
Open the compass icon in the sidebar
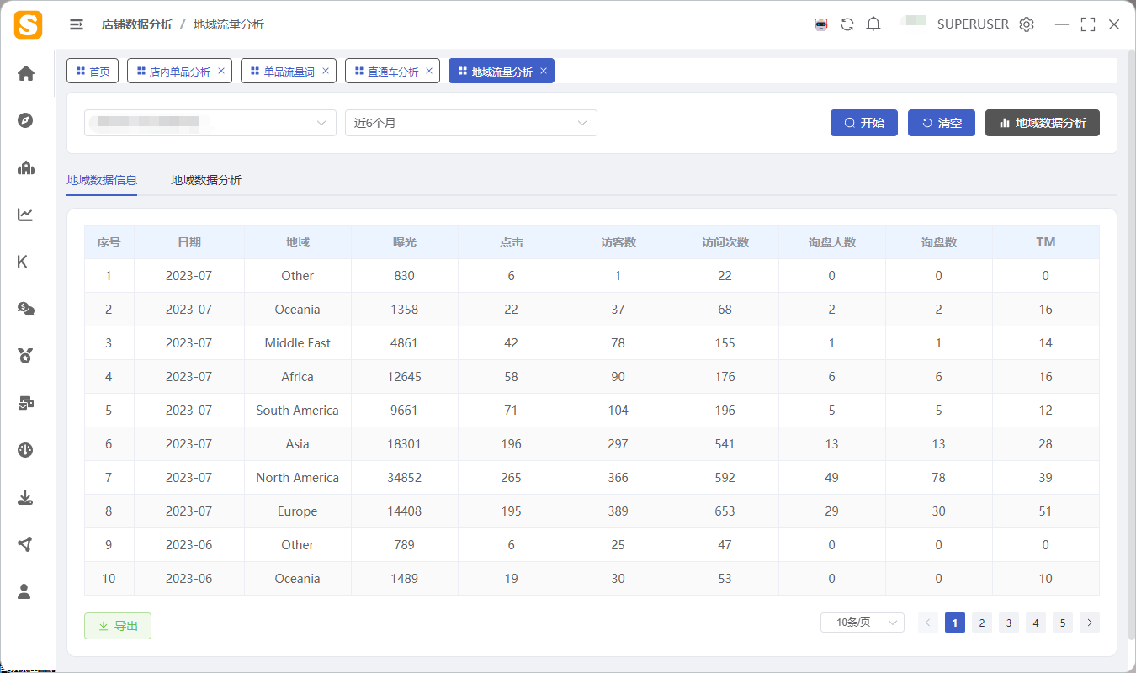25,120
